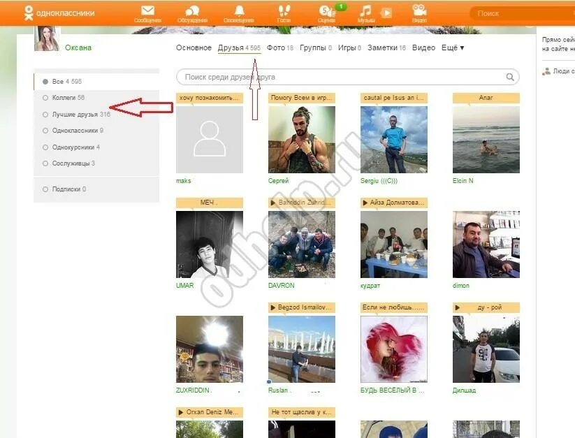575x438 pixels.
Task: Open friend ZUXRIDDIN name link
Action: [194, 390]
